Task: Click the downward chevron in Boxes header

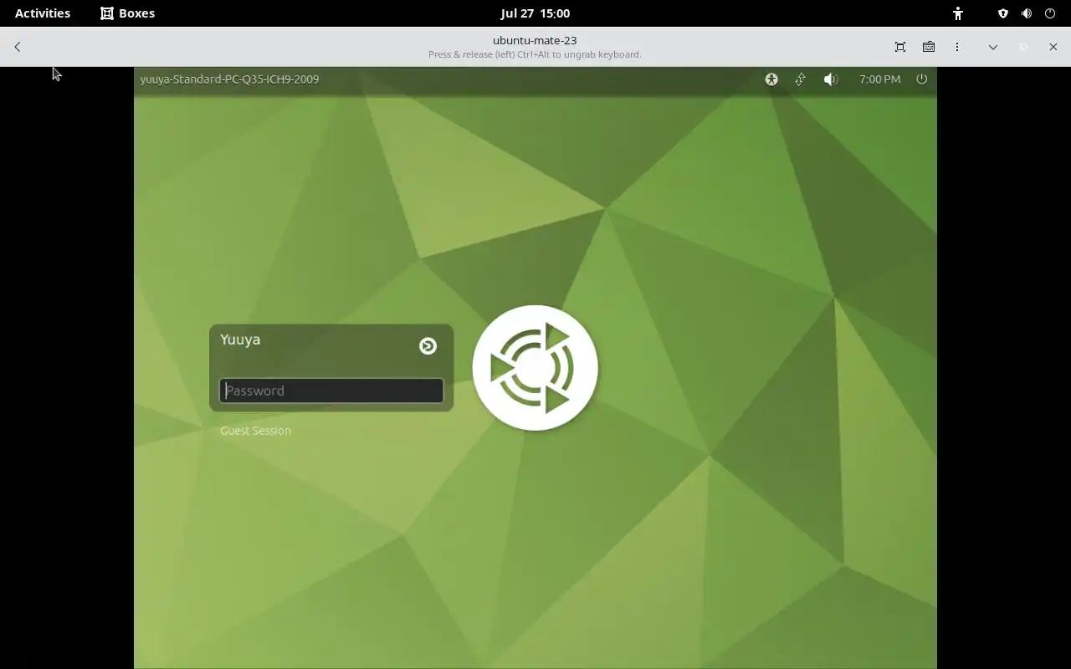Action: click(993, 47)
